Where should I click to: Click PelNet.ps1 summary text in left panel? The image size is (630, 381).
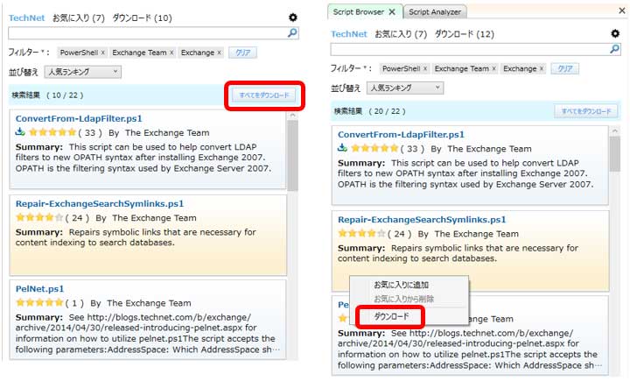pos(148,334)
